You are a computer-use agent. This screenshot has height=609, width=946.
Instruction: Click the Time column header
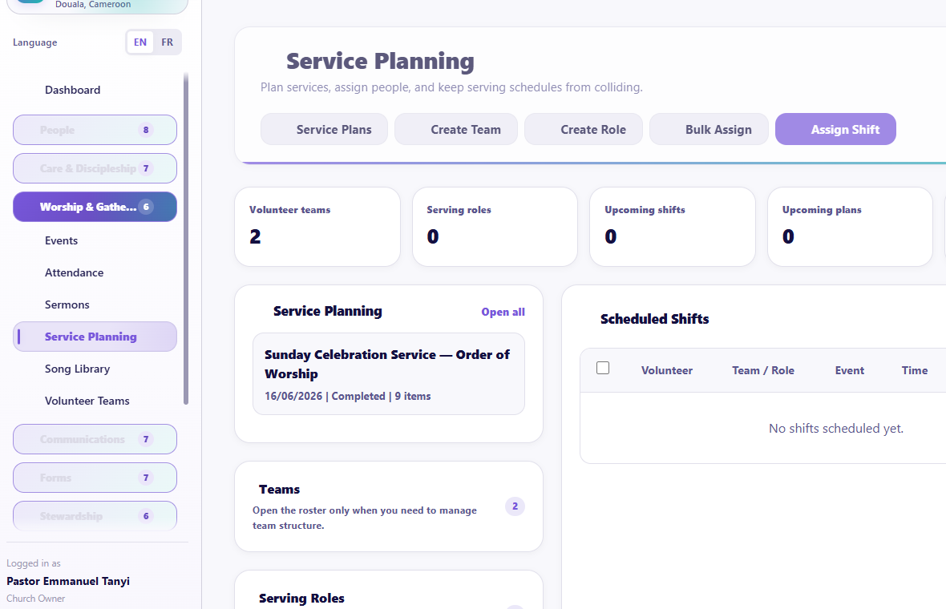click(x=915, y=370)
